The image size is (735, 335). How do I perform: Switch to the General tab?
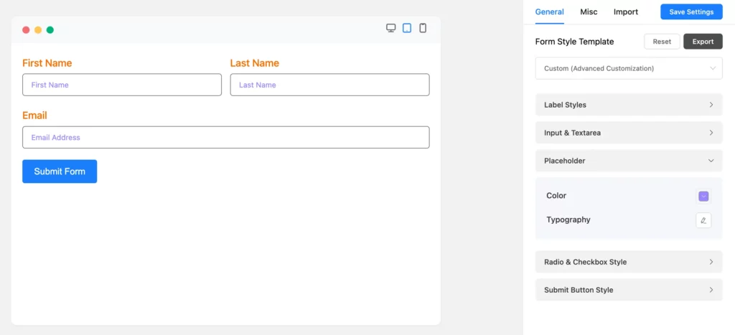click(549, 12)
